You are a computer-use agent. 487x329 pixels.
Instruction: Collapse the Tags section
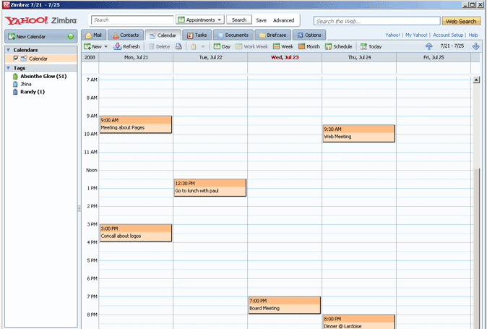9,68
